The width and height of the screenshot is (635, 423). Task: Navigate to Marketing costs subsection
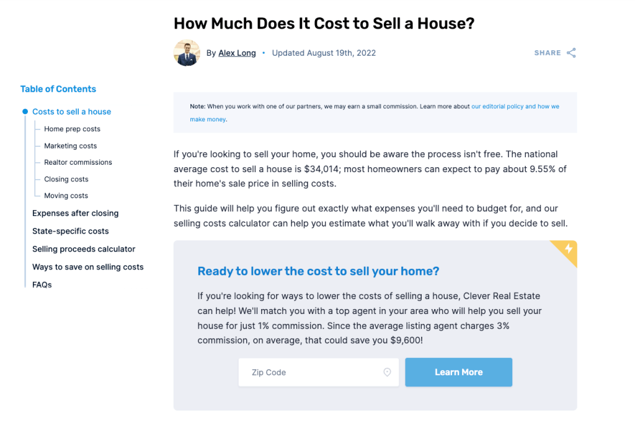point(70,146)
